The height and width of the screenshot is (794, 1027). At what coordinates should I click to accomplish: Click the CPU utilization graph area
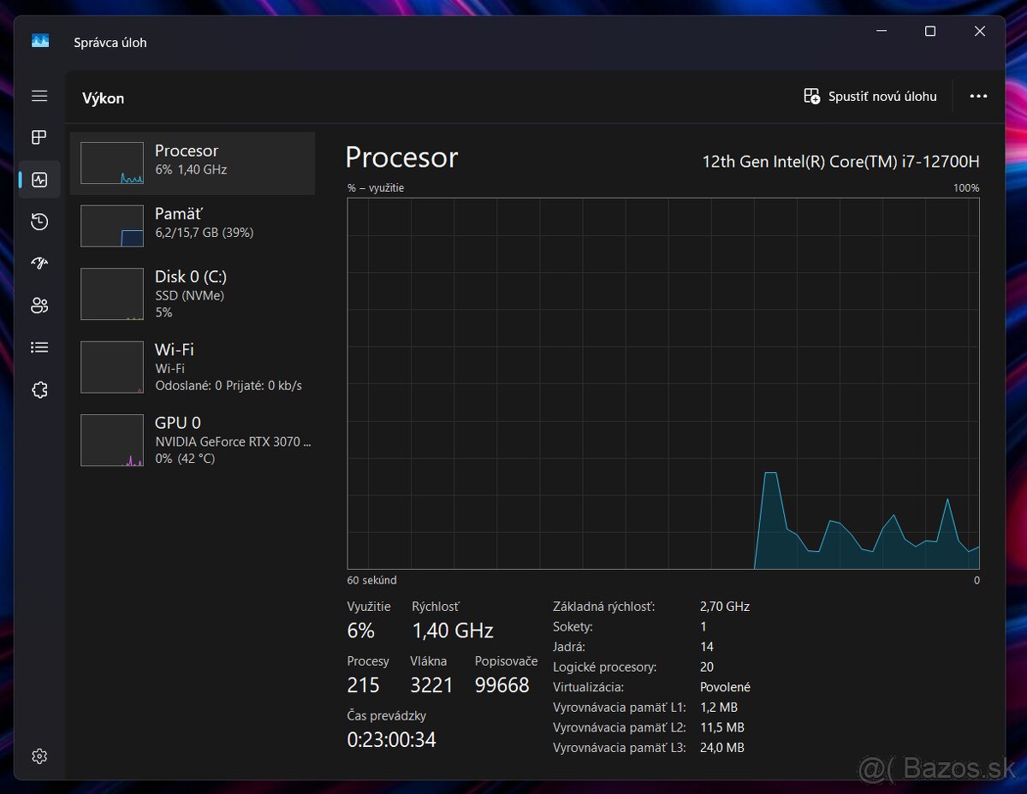662,383
